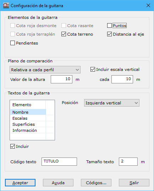Close the Configuración de la guitarra dialog
Viewport: 154px width, 191px height.
click(x=148, y=5)
